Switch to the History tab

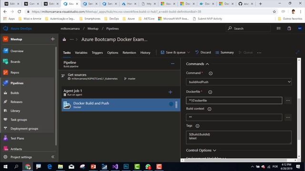point(145,53)
